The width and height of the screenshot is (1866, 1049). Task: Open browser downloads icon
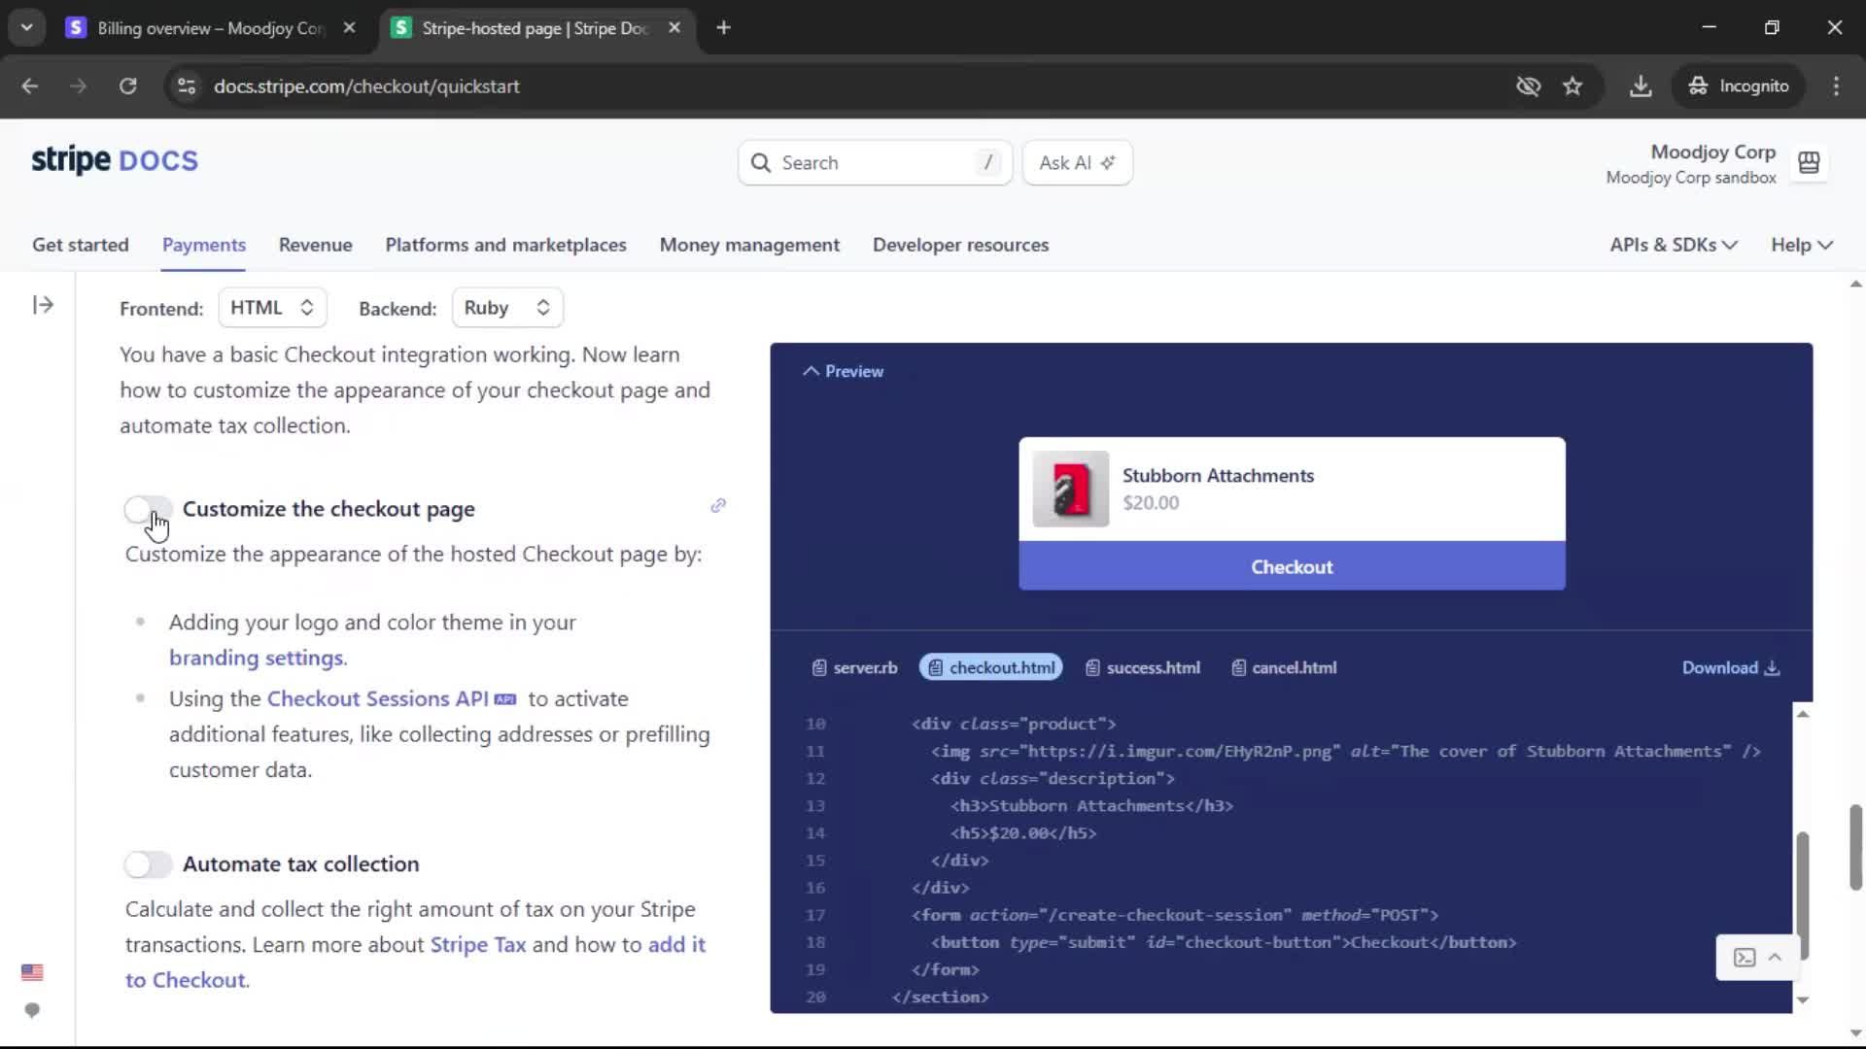coord(1641,86)
